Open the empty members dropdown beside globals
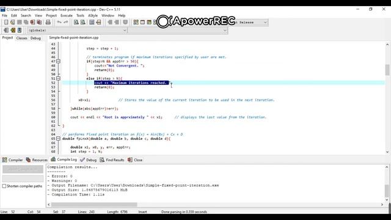 coord(178,30)
